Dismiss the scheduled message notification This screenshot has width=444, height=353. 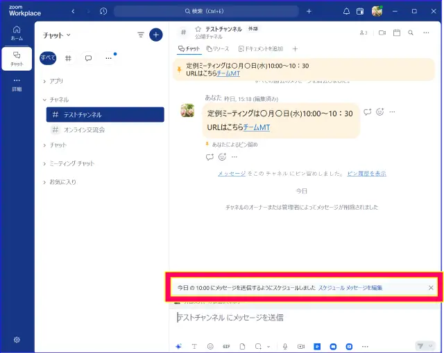pyautogui.click(x=431, y=288)
